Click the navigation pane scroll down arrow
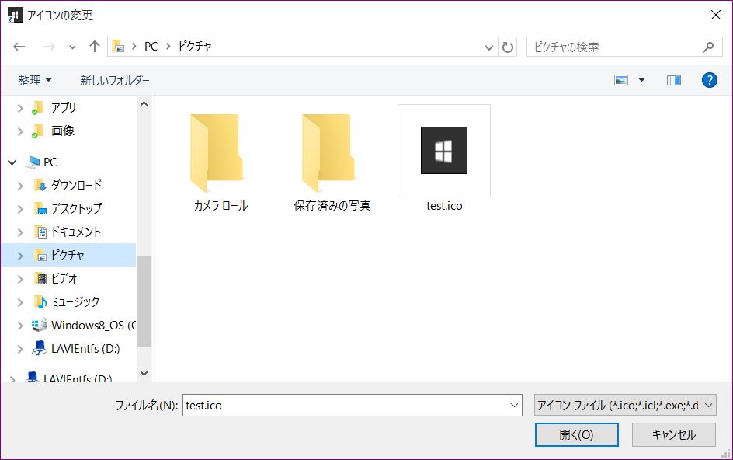The width and height of the screenshot is (733, 460). pos(144,373)
